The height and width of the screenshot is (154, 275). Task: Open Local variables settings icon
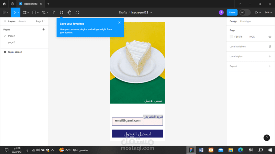click(270, 47)
